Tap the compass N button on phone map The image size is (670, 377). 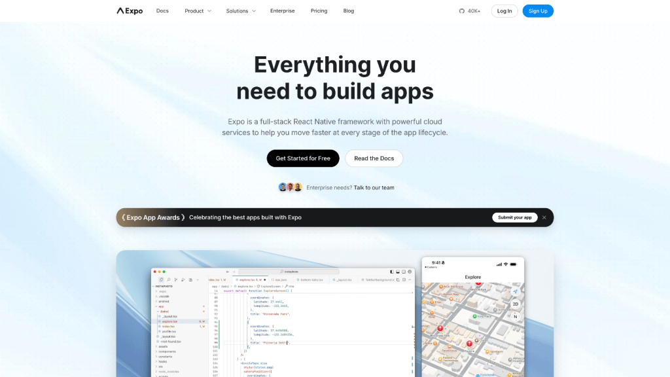(516, 317)
